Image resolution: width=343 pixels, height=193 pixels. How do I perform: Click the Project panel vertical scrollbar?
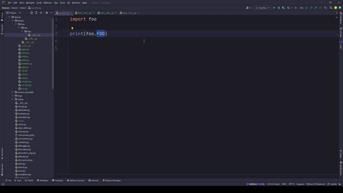(x=53, y=54)
